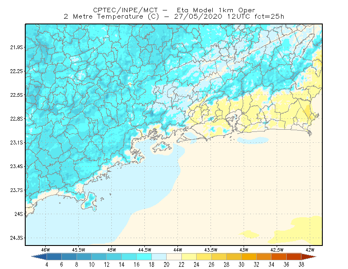
Task: Select the pale blue swatch between 18 and 20
Action: pos(159,257)
